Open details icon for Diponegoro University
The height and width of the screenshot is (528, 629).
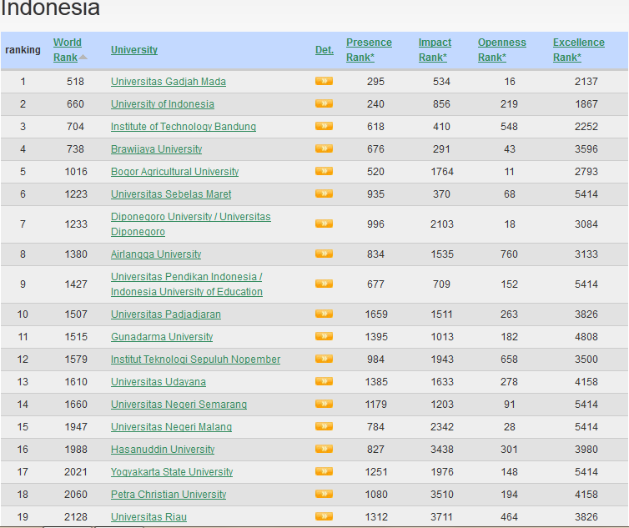click(x=324, y=224)
